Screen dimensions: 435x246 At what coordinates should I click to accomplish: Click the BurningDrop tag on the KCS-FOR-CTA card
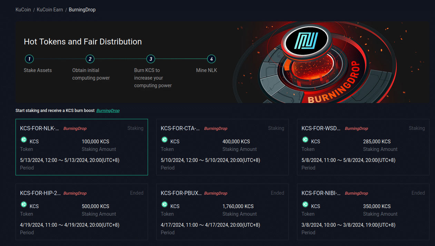pos(216,129)
